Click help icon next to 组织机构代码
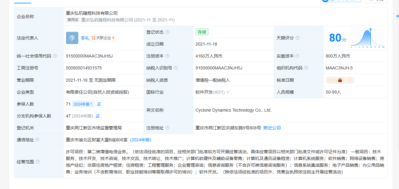The height and width of the screenshot is (189, 399). click(x=306, y=68)
